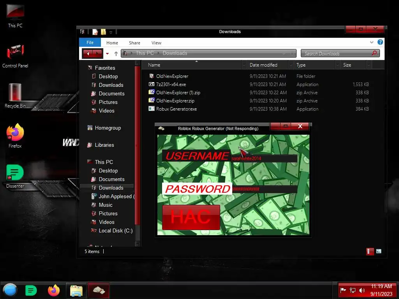Sort files by the Name column header

click(192, 65)
